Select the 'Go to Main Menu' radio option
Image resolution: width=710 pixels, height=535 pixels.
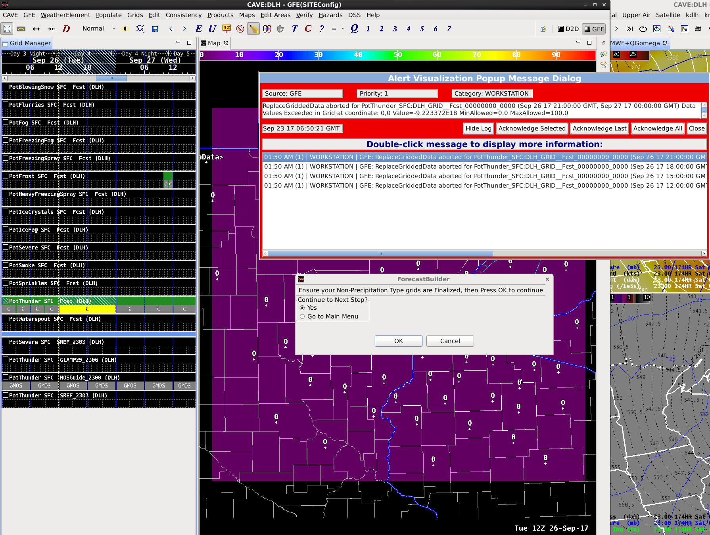pyautogui.click(x=303, y=316)
